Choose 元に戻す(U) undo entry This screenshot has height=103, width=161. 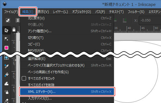(x=67, y=18)
